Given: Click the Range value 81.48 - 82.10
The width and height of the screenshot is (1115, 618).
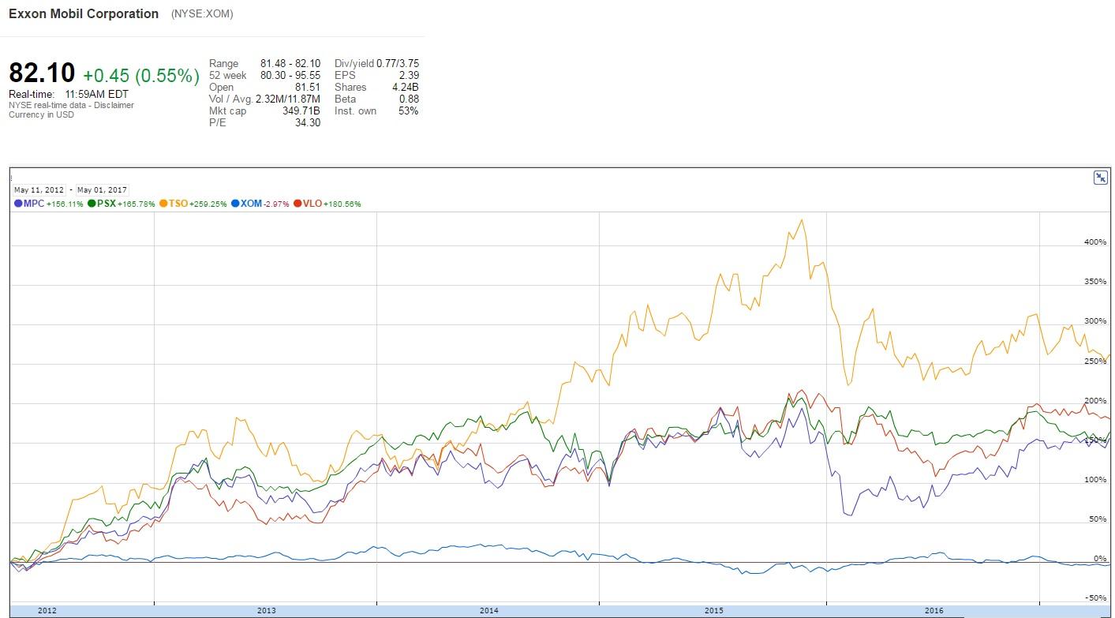Looking at the screenshot, I should pos(290,63).
